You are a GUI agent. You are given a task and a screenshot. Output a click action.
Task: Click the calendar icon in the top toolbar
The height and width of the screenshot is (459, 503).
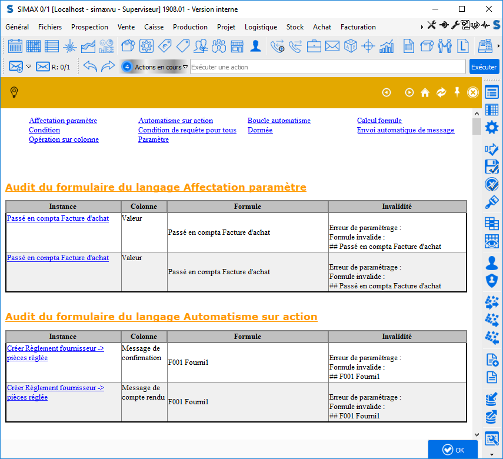pyautogui.click(x=15, y=46)
